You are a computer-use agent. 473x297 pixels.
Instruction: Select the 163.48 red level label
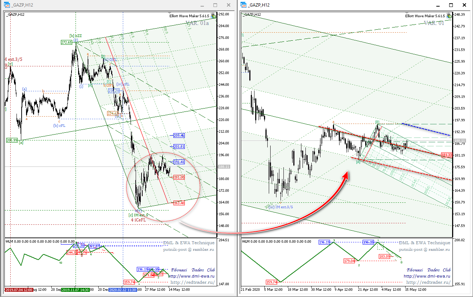point(179,203)
